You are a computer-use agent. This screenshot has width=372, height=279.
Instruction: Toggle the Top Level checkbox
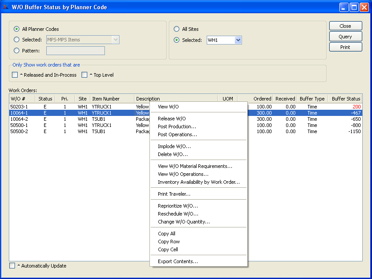point(85,75)
